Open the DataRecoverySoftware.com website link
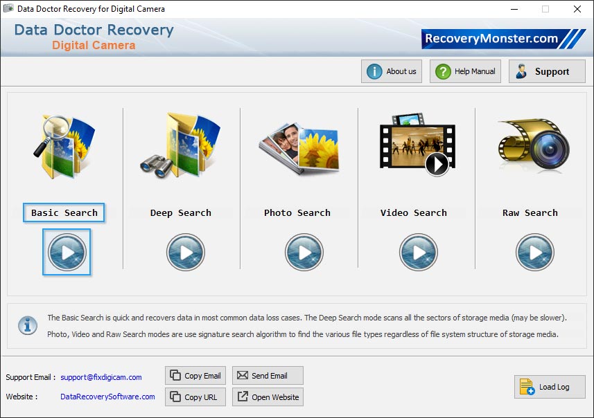Image resolution: width=594 pixels, height=418 pixels. 107,397
